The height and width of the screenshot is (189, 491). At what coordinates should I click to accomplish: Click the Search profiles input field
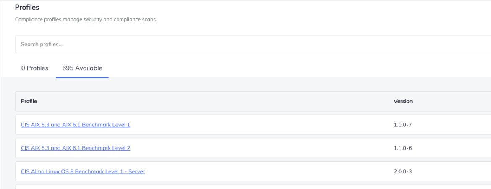(x=252, y=44)
